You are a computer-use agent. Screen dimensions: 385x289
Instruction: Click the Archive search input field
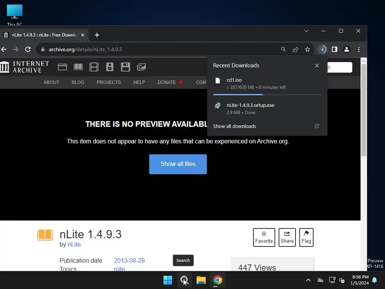coord(340,67)
